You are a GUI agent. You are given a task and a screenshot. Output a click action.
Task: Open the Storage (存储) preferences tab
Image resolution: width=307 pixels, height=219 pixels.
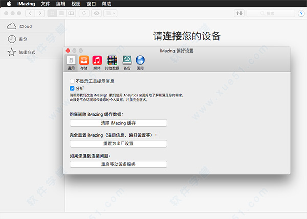pos(84,63)
